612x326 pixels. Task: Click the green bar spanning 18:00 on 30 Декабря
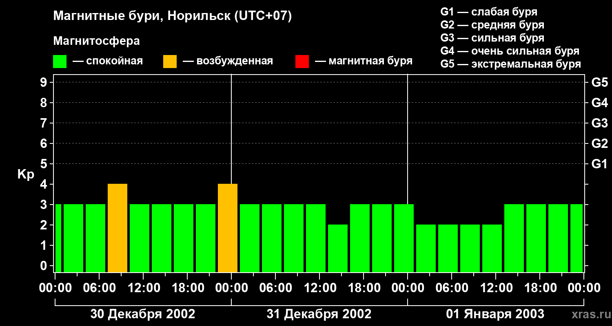point(184,238)
